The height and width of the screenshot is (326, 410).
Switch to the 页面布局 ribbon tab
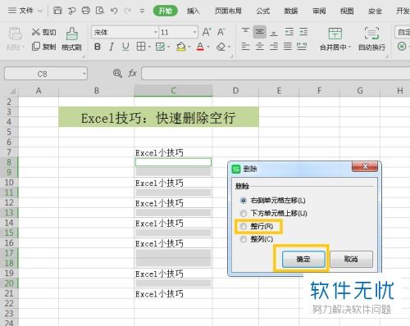pos(228,11)
